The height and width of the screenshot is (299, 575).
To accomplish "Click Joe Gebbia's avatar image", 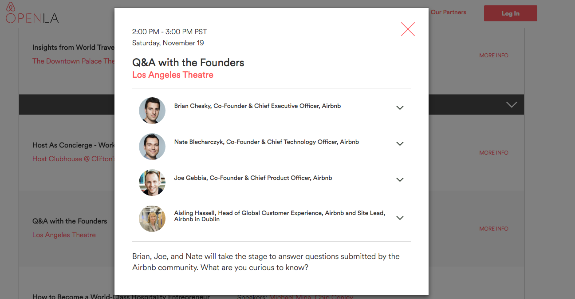I will point(152,183).
